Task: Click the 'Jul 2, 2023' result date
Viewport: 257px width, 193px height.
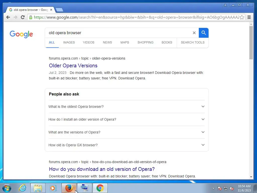Action: pos(58,73)
